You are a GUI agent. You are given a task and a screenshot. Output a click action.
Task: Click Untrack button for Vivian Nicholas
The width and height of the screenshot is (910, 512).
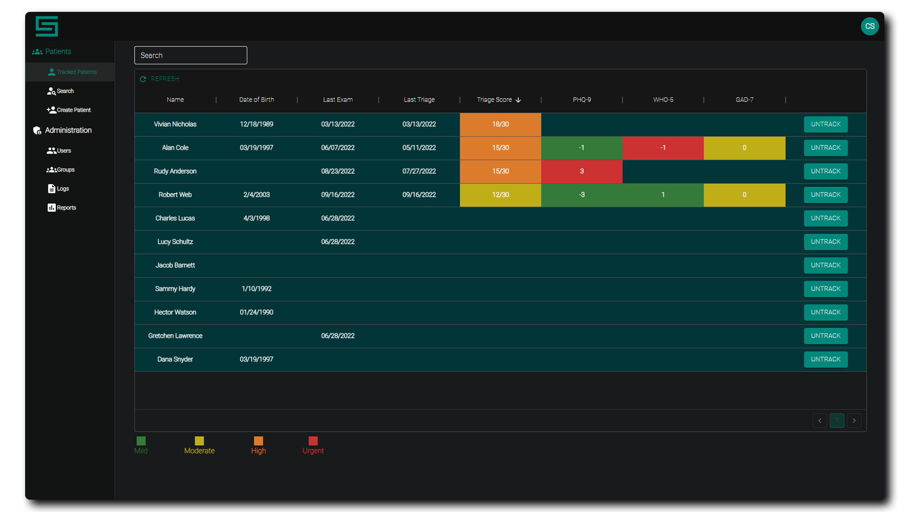[x=825, y=124]
